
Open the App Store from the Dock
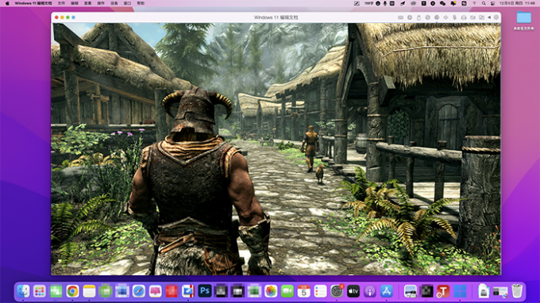click(387, 291)
